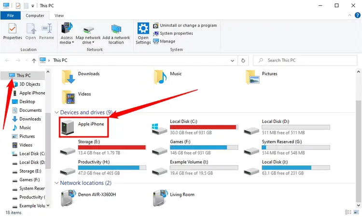
Task: Select Apple iPhone in the navigation pane
Action: pyautogui.click(x=28, y=93)
